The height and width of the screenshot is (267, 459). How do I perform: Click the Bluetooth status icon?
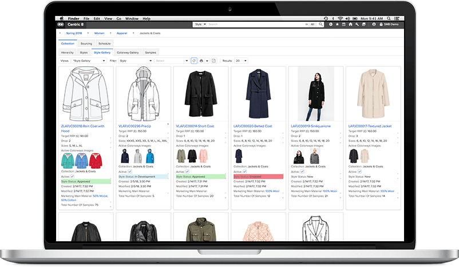333,18
